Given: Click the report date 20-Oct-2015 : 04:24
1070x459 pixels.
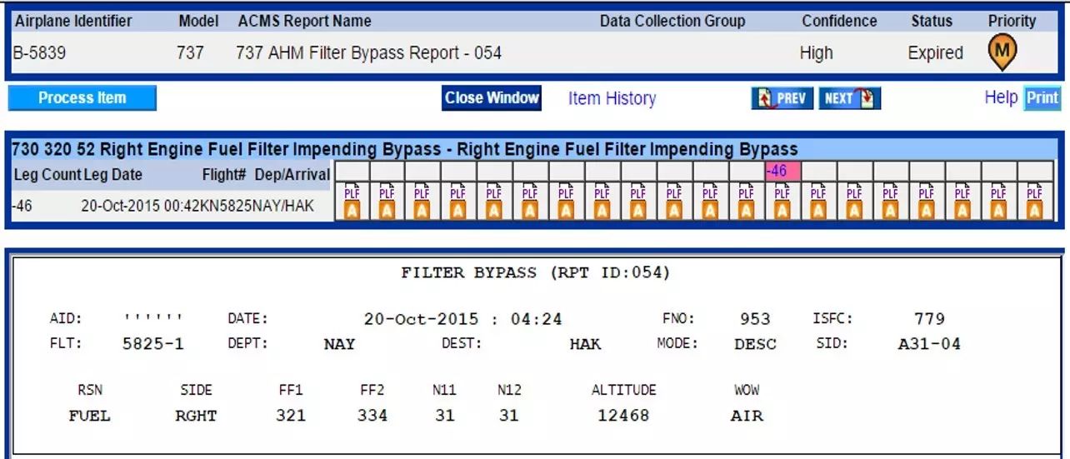Looking at the screenshot, I should 462,319.
